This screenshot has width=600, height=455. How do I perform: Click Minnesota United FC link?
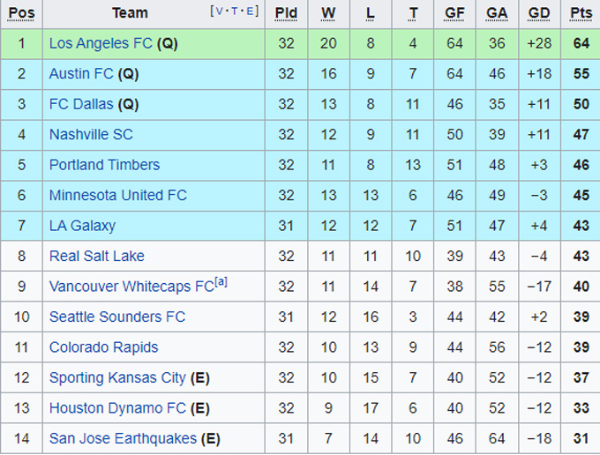[x=117, y=195]
